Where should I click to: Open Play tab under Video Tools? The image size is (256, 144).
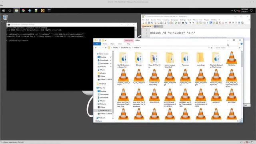[129, 44]
